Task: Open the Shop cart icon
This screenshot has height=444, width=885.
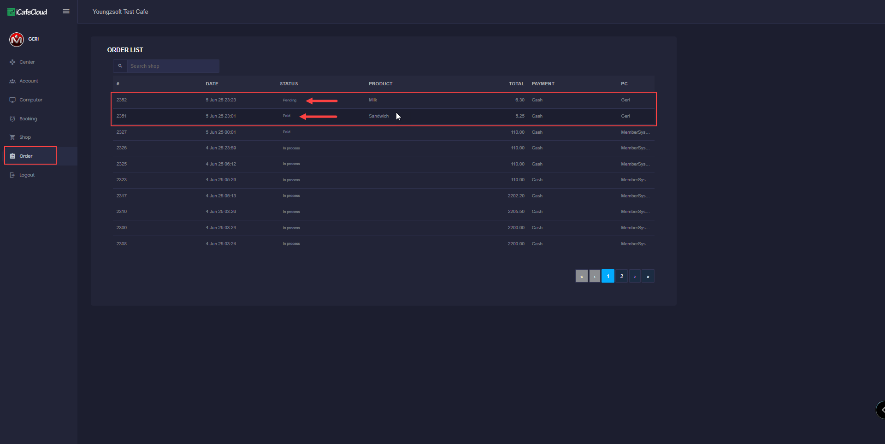Action: (12, 137)
